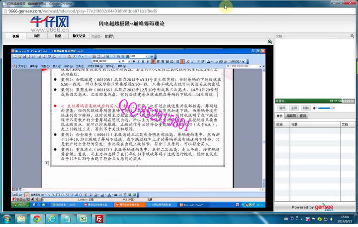Select the 视频 video tab
The width and height of the screenshot is (358, 227).
point(16,36)
